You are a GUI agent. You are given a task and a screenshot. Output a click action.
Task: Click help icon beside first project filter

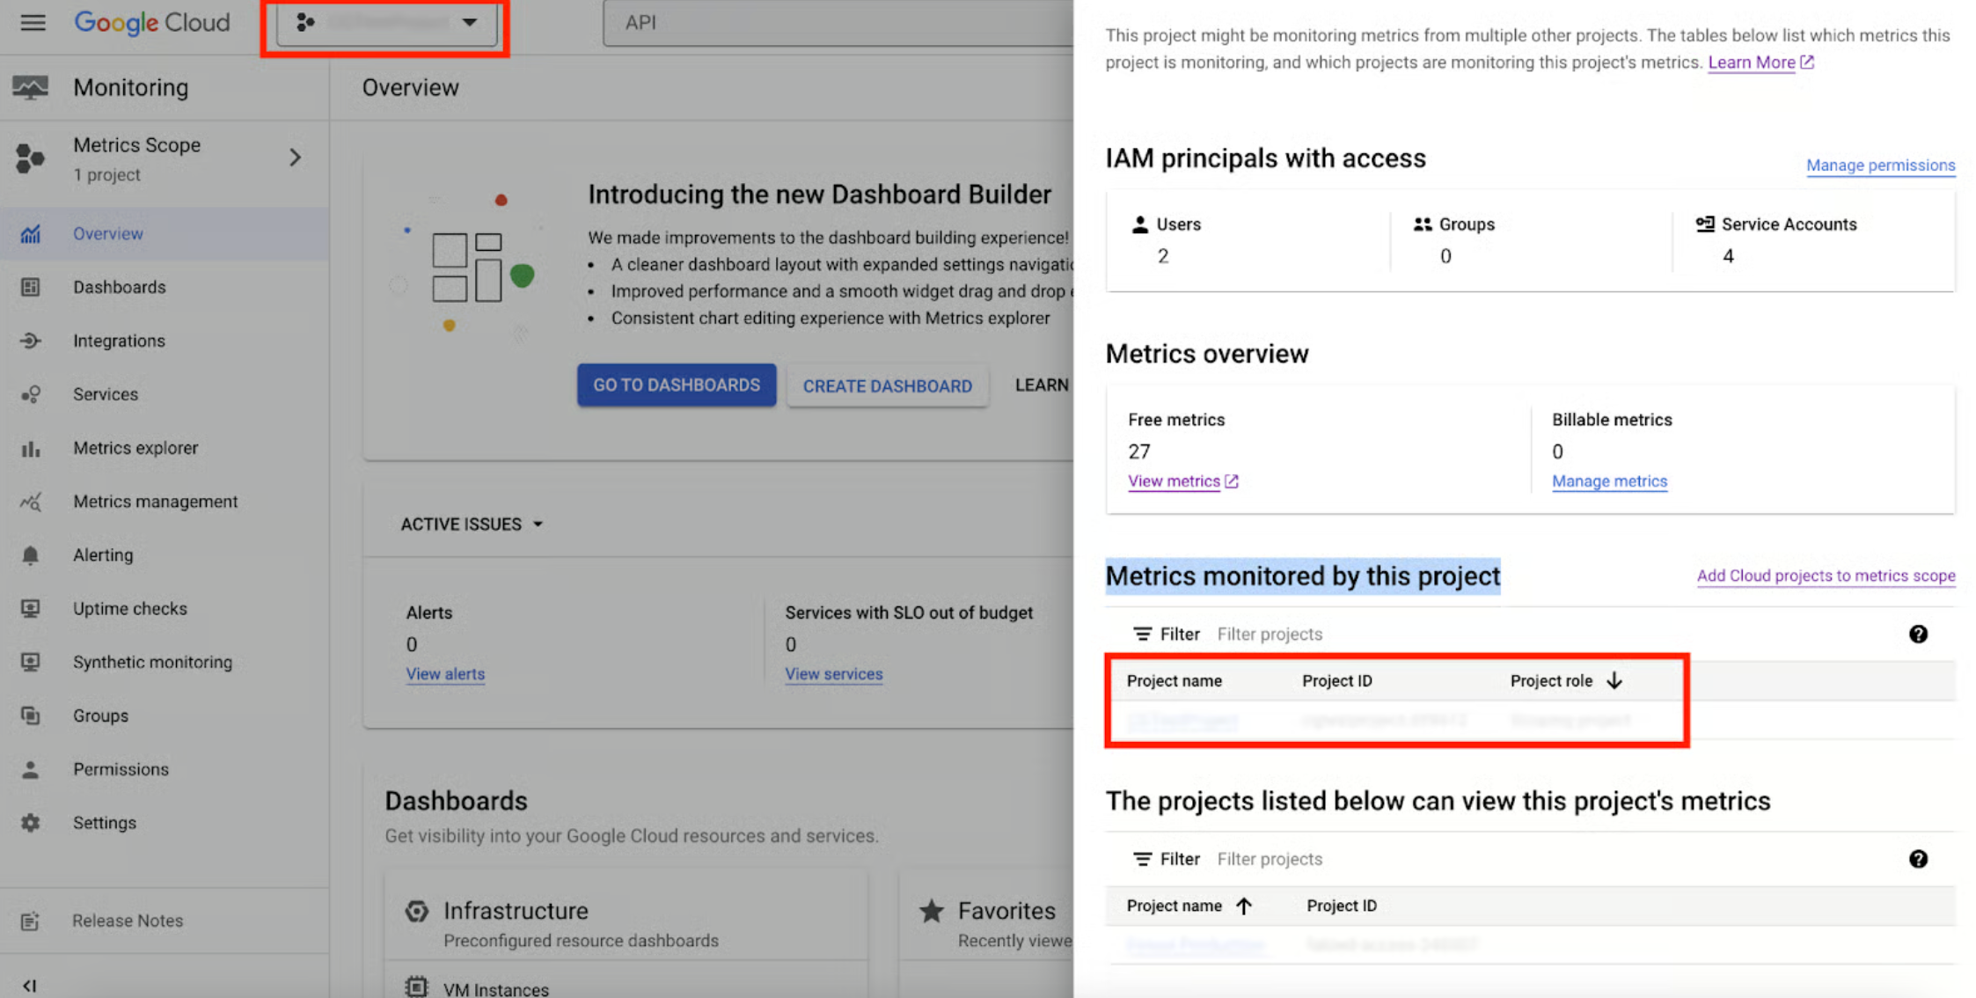tap(1918, 635)
